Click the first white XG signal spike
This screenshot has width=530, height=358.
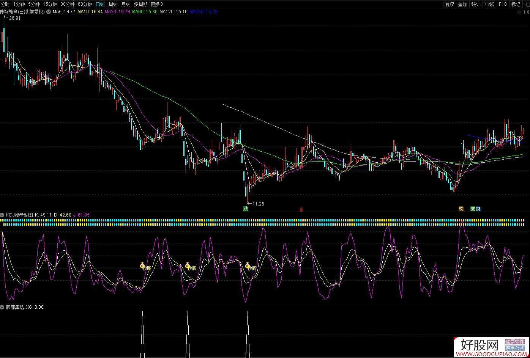click(142, 335)
